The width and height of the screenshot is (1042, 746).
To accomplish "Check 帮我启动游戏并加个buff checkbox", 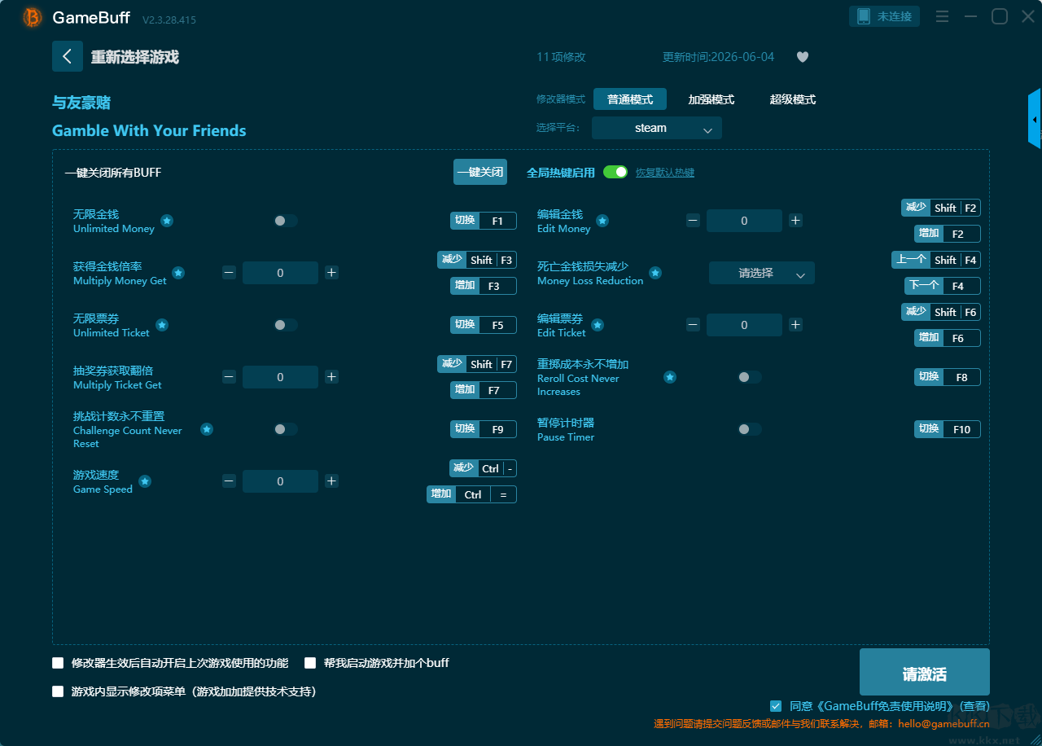I will (310, 663).
